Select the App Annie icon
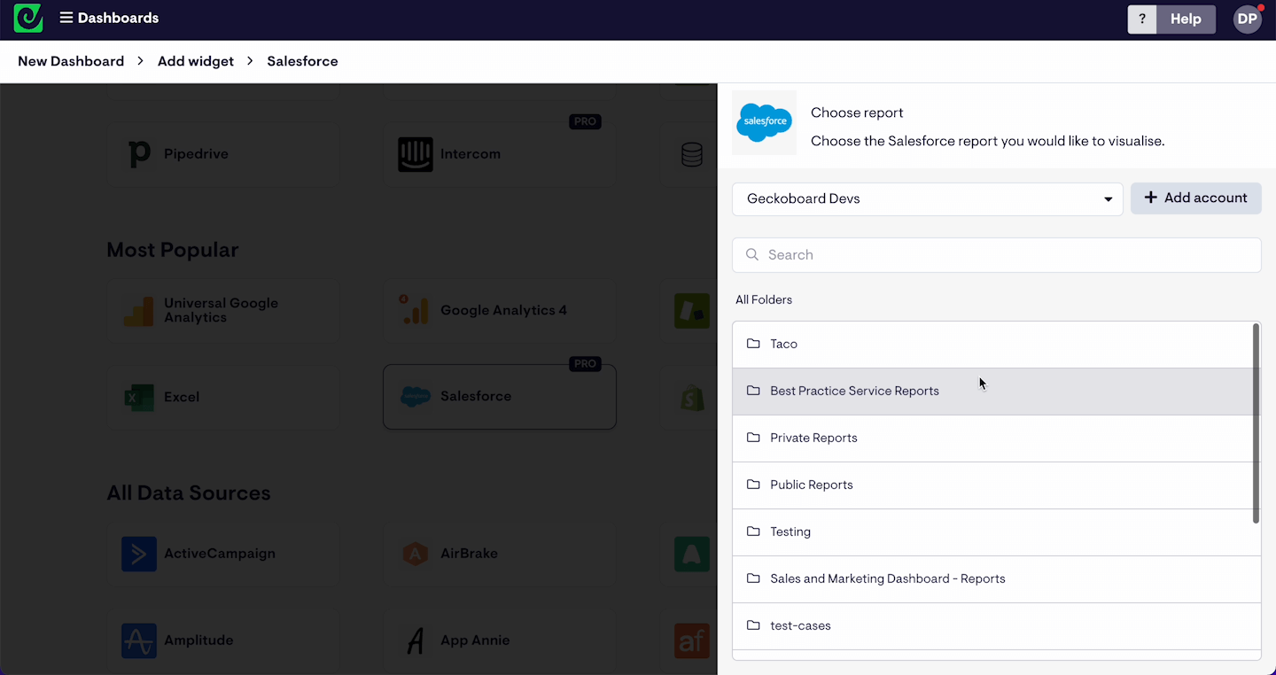The image size is (1276, 675). click(416, 640)
